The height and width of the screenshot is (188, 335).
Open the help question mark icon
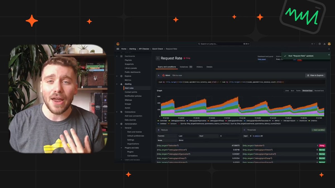coord(320,44)
